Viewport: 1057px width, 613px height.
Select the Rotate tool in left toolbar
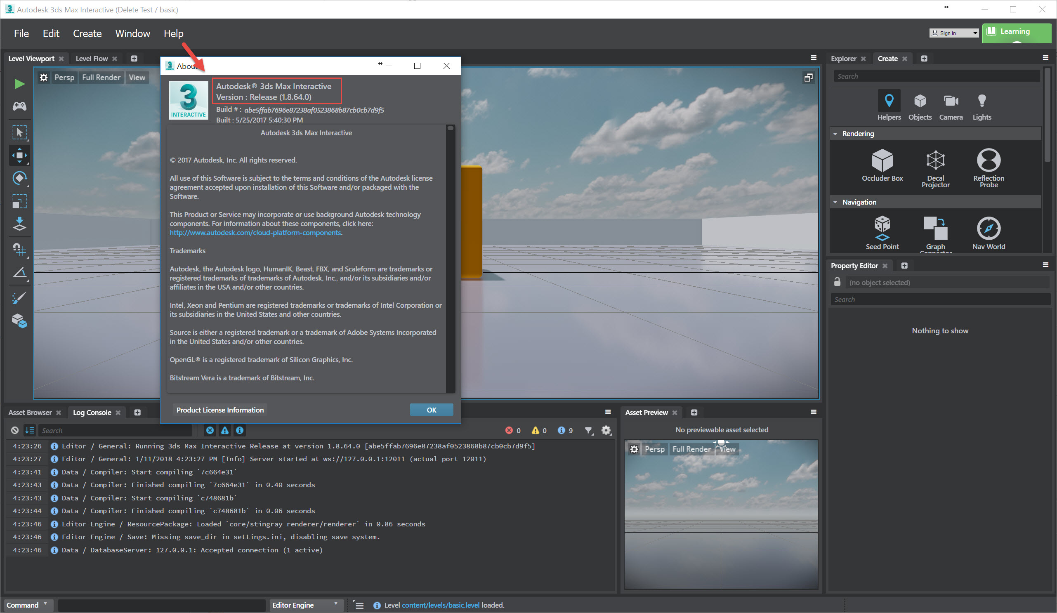pyautogui.click(x=19, y=178)
